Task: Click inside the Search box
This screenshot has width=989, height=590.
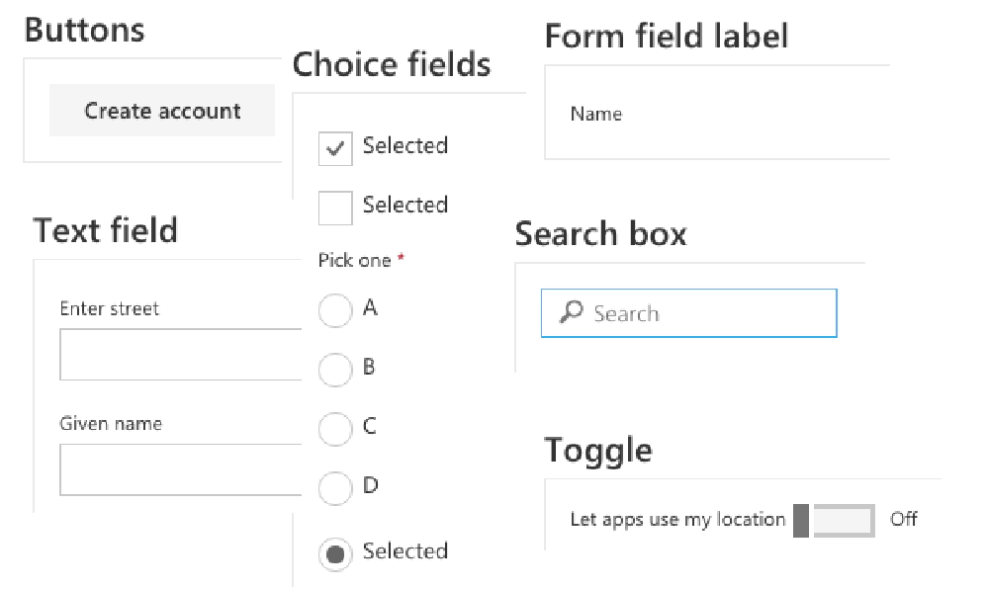Action: point(688,313)
